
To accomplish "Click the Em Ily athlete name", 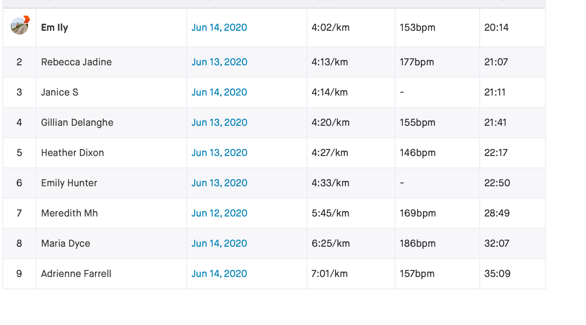I will pos(54,28).
